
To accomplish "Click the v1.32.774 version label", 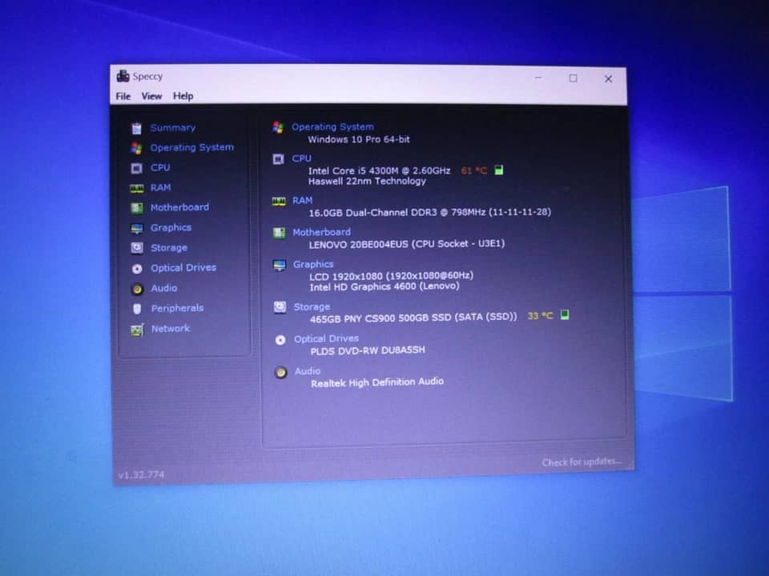I will (141, 474).
